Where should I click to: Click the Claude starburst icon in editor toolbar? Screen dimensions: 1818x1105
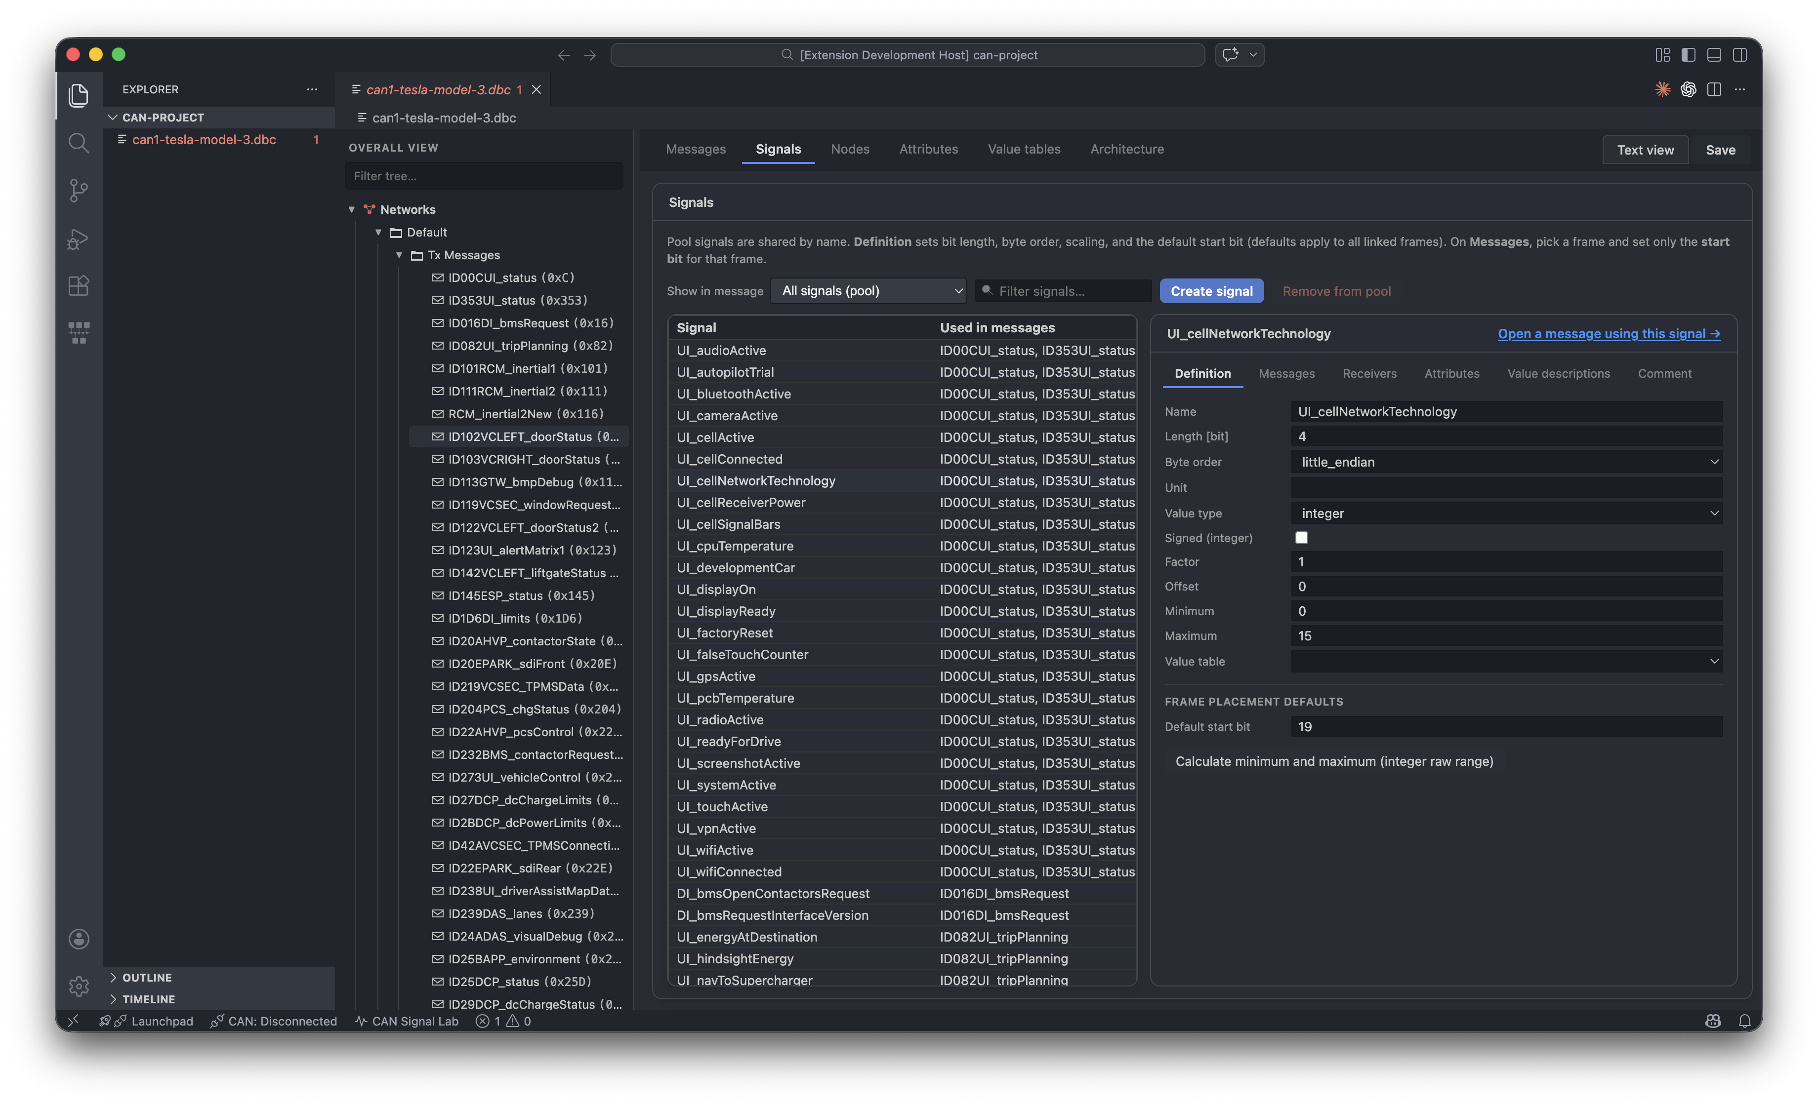1662,89
